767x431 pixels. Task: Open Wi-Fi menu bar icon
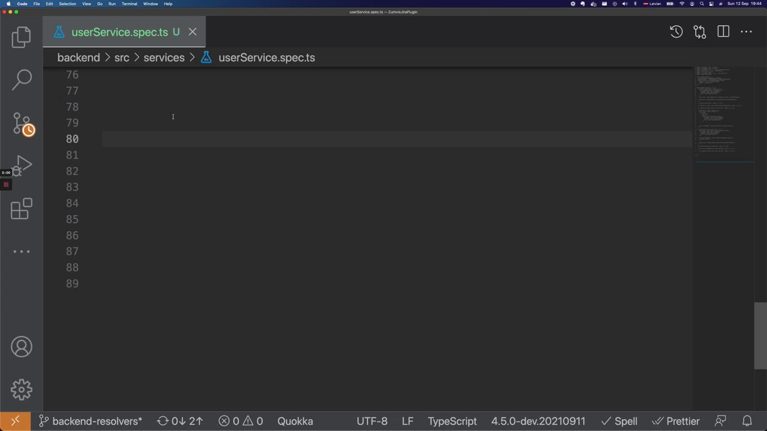tap(682, 4)
